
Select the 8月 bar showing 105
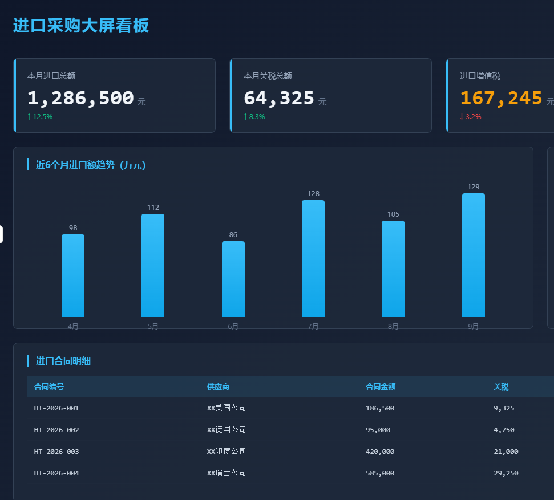point(393,269)
